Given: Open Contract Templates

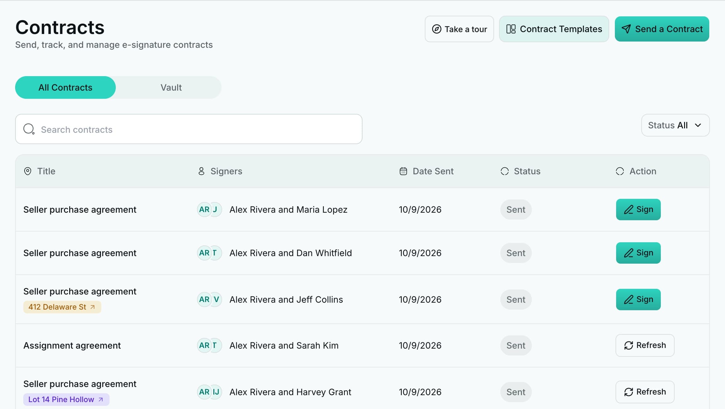Looking at the screenshot, I should click(554, 29).
